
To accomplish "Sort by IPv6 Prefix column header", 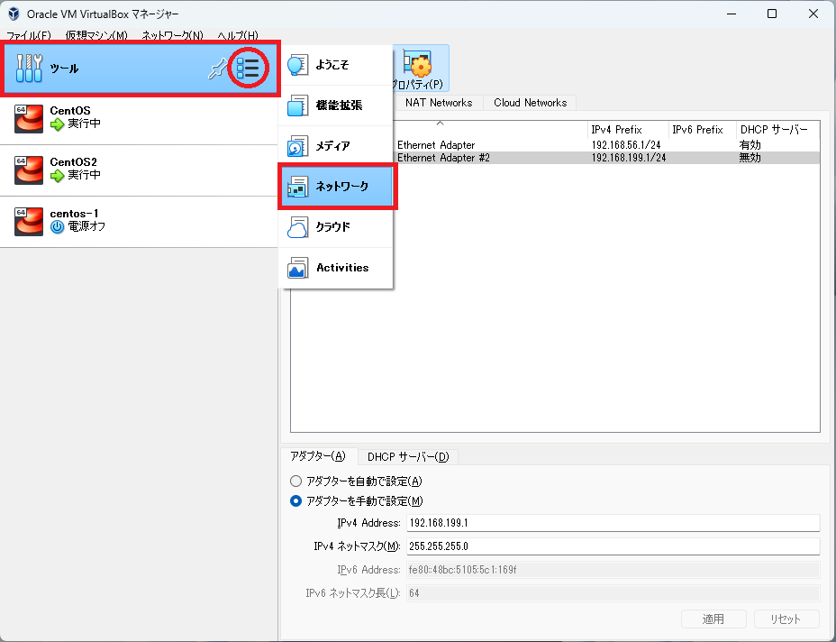I will click(702, 130).
